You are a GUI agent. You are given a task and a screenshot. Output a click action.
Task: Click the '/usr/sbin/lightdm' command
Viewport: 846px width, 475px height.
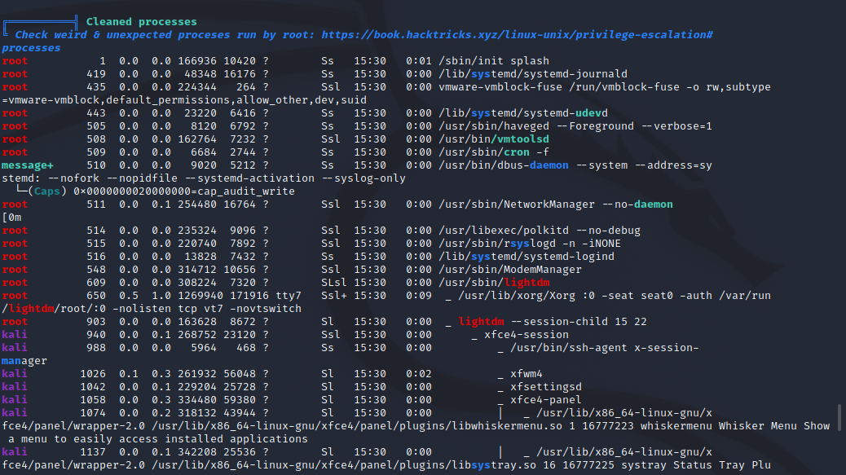tap(494, 282)
